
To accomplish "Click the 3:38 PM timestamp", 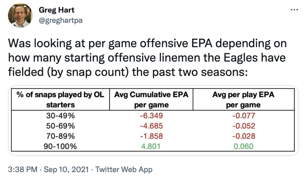I will point(23,170).
